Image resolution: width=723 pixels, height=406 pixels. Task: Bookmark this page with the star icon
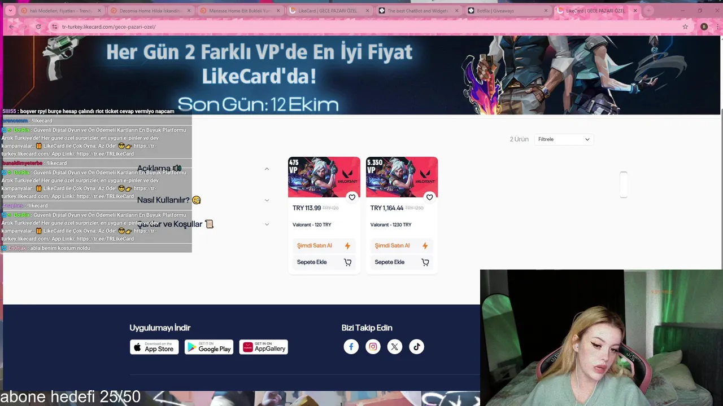pyautogui.click(x=685, y=27)
